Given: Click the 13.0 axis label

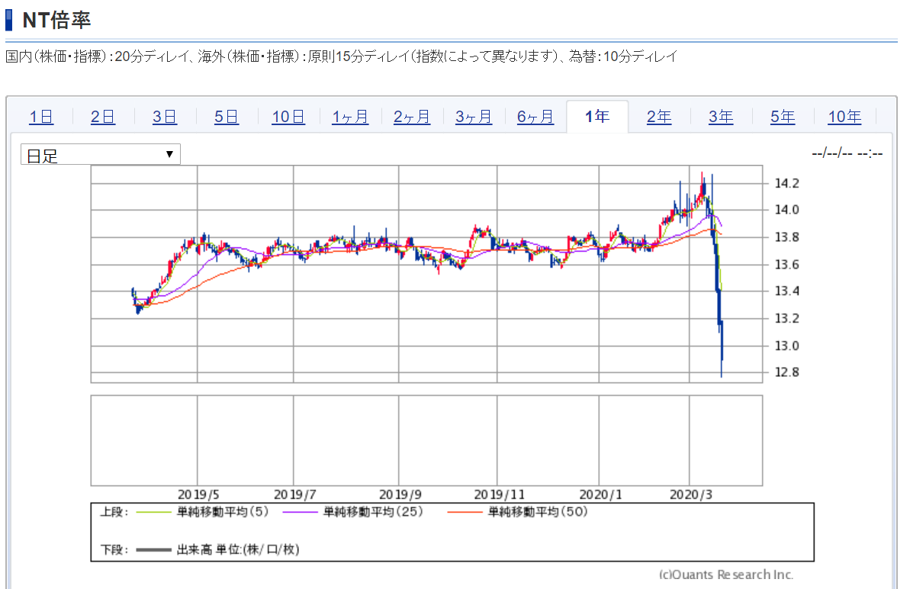Looking at the screenshot, I should (x=787, y=346).
